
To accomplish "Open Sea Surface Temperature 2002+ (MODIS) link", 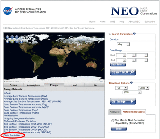I will point(26,130).
